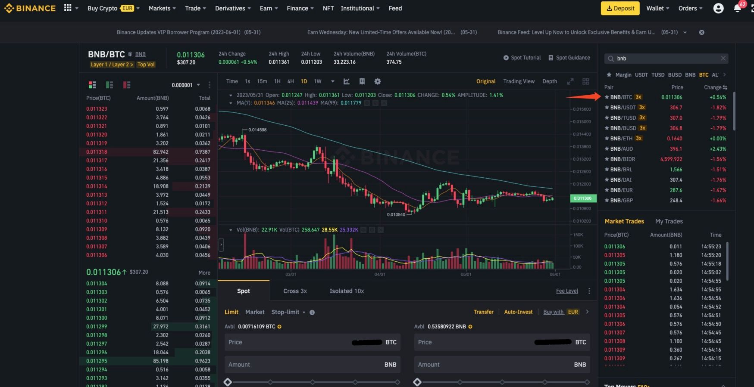754x387 pixels.
Task: Open order book decimal precision dropdown
Action: (x=198, y=85)
